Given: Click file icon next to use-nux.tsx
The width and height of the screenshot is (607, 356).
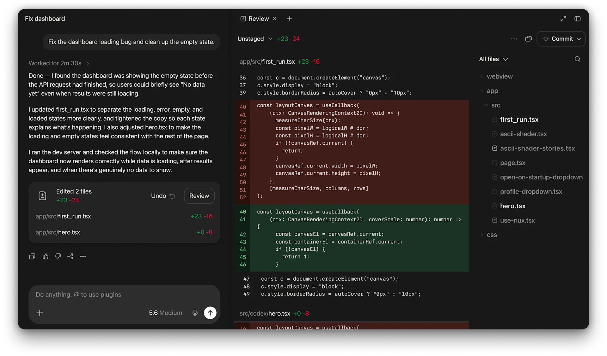Looking at the screenshot, I should pos(494,220).
